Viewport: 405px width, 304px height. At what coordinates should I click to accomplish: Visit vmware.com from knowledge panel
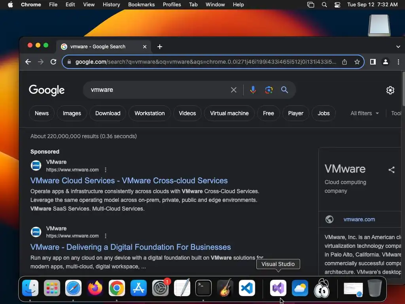[x=359, y=219]
